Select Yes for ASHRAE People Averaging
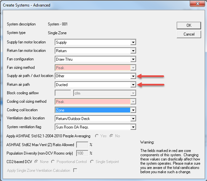207x181 pixels. (x=97, y=136)
